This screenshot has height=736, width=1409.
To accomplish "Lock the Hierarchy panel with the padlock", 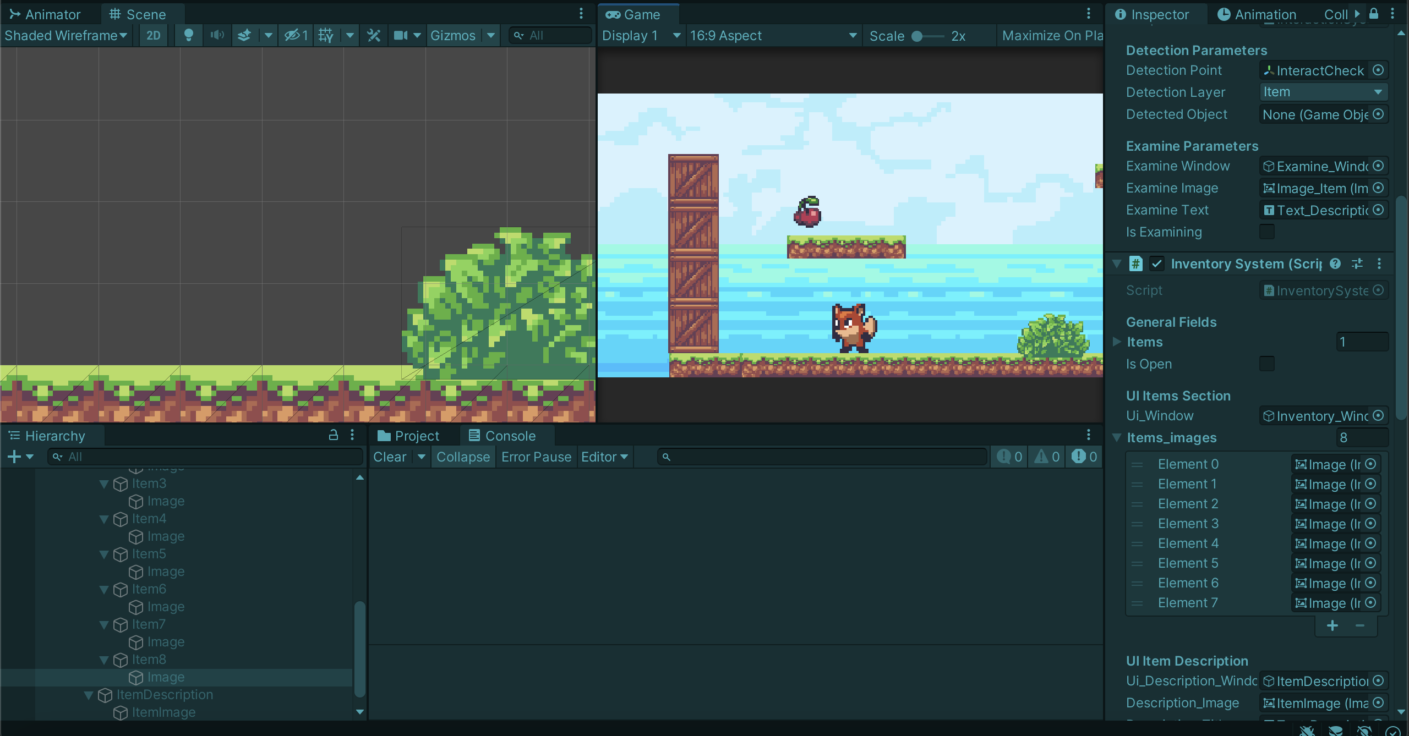I will (333, 435).
